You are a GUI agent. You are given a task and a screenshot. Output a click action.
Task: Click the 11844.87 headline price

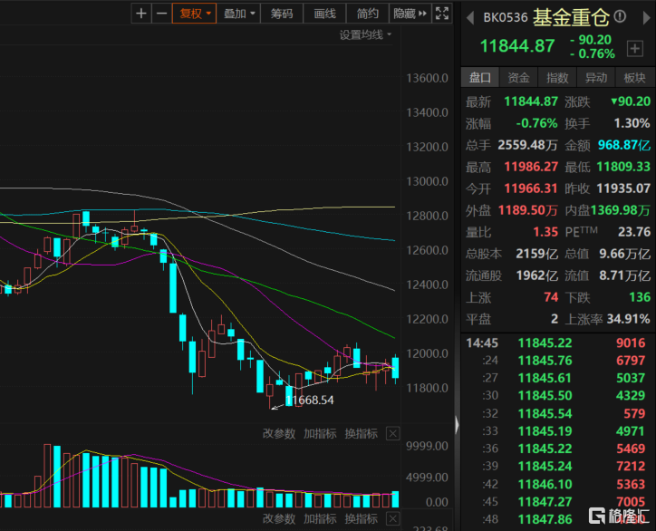[x=517, y=46]
